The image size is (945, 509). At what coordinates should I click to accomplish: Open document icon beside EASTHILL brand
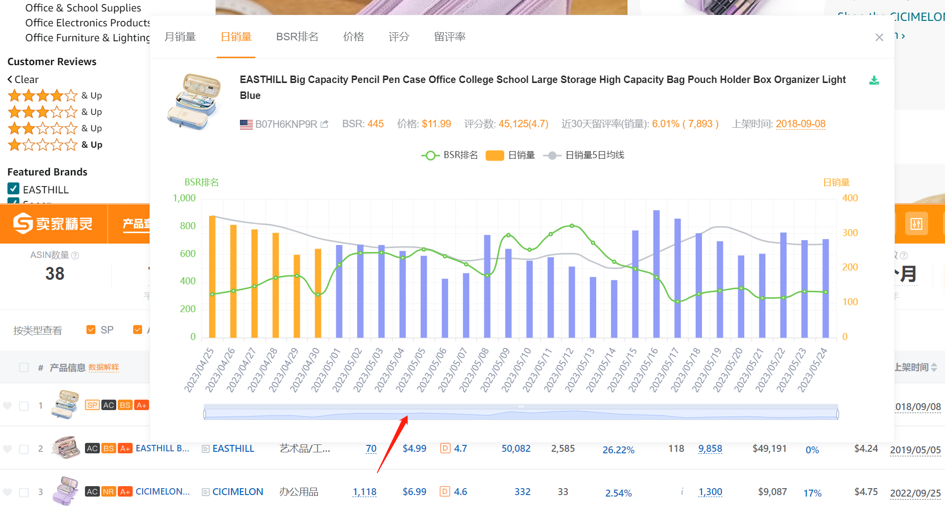tap(205, 449)
